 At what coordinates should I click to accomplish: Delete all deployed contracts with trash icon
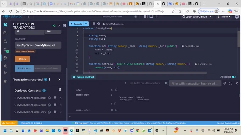(x=60, y=90)
